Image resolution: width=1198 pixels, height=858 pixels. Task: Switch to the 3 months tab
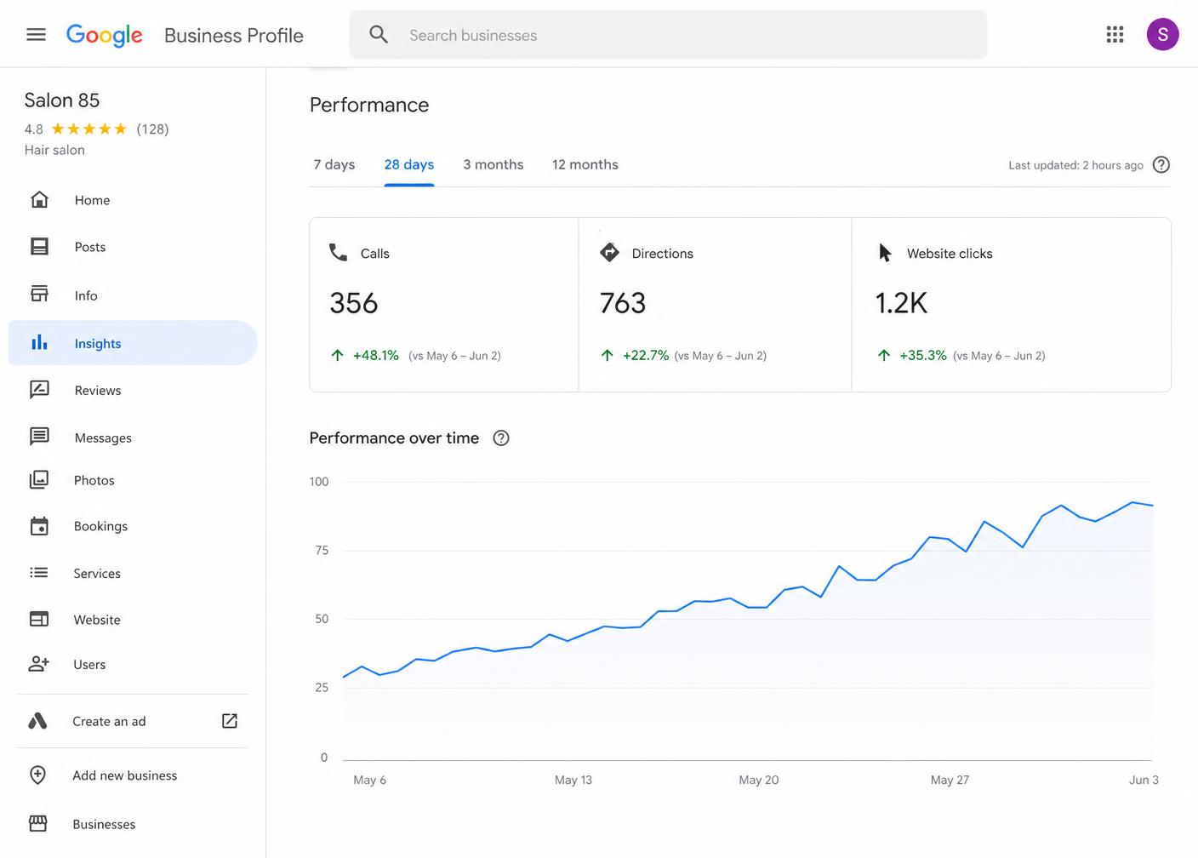(x=493, y=164)
